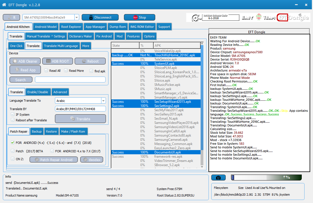Image resolution: width=313 pixels, height=203 pixels.
Task: Open the Features tab
Action: 134,36
